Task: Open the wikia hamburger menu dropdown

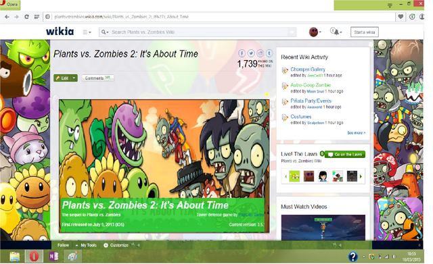Action: [87, 32]
